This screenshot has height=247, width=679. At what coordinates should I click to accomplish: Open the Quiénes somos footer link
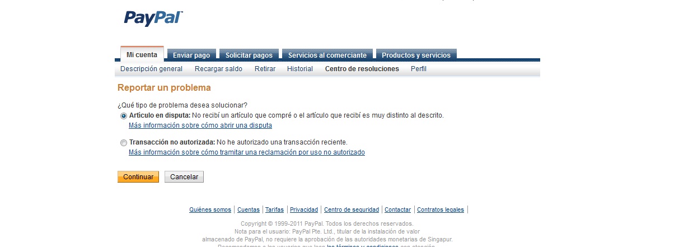click(210, 210)
